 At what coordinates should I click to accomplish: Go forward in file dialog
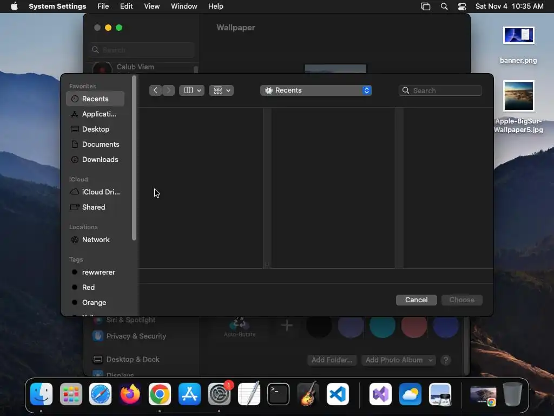click(169, 90)
